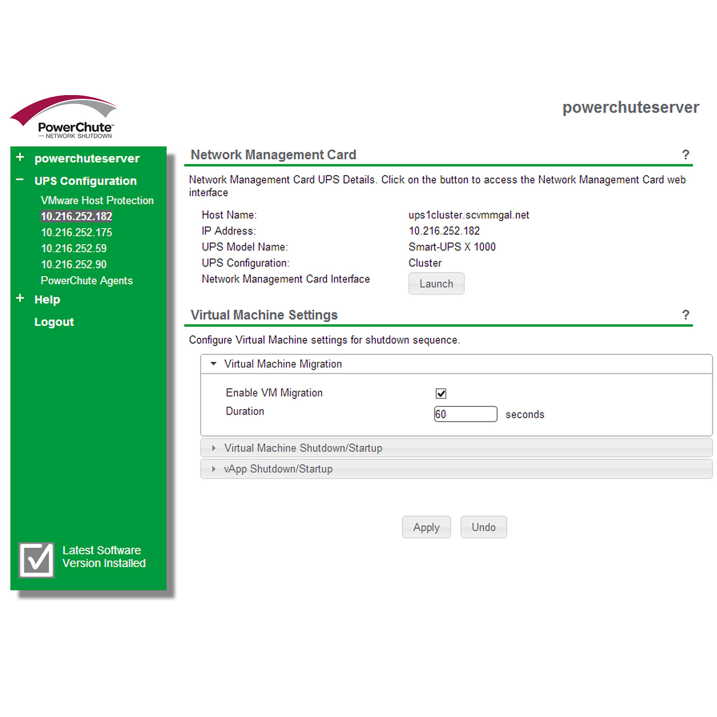Select VMware Host Protection in sidebar
The image size is (717, 717).
97,200
